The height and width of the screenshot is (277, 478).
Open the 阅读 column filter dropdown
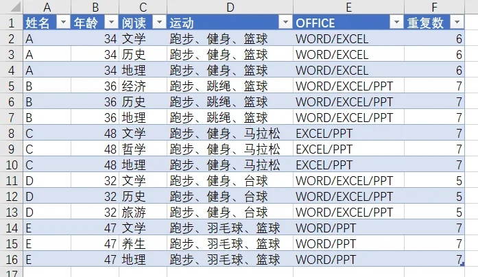pos(159,22)
